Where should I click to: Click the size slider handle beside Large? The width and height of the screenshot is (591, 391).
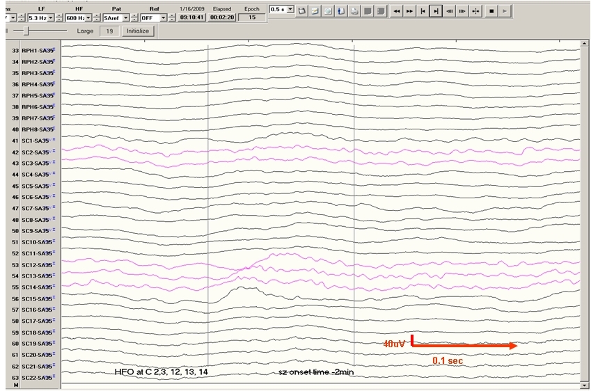26,31
